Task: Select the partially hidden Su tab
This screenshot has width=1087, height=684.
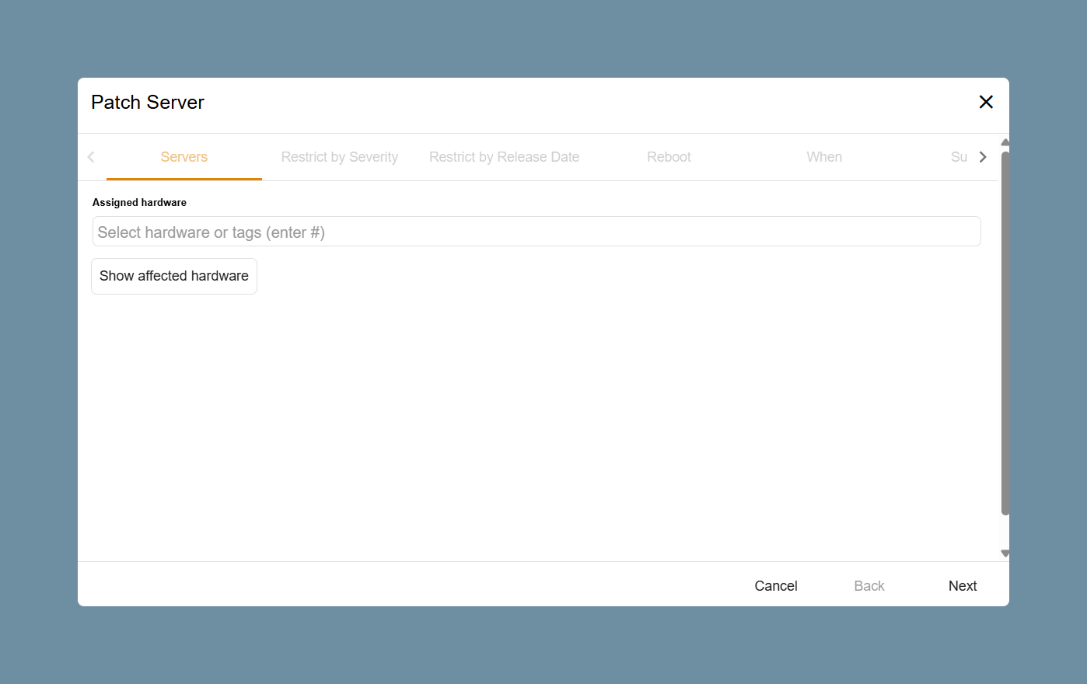Action: [x=959, y=157]
